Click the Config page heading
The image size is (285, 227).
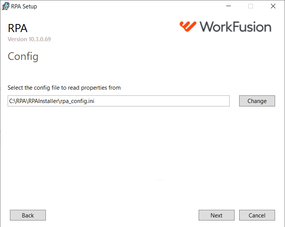coord(23,56)
